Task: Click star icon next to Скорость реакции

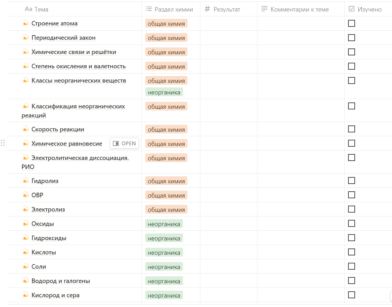Action: [x=25, y=129]
